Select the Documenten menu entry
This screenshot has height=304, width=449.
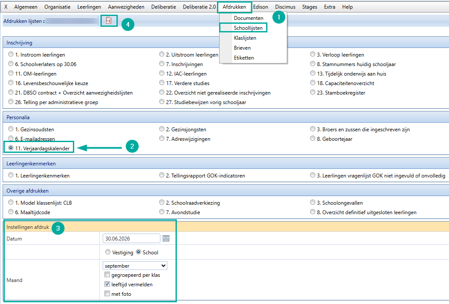click(x=248, y=18)
